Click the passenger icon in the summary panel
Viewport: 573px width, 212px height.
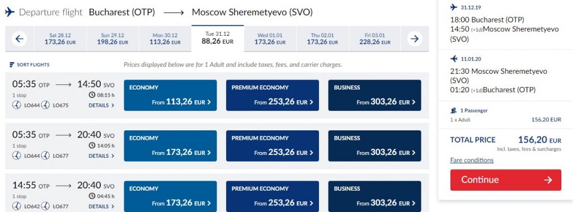(x=453, y=110)
